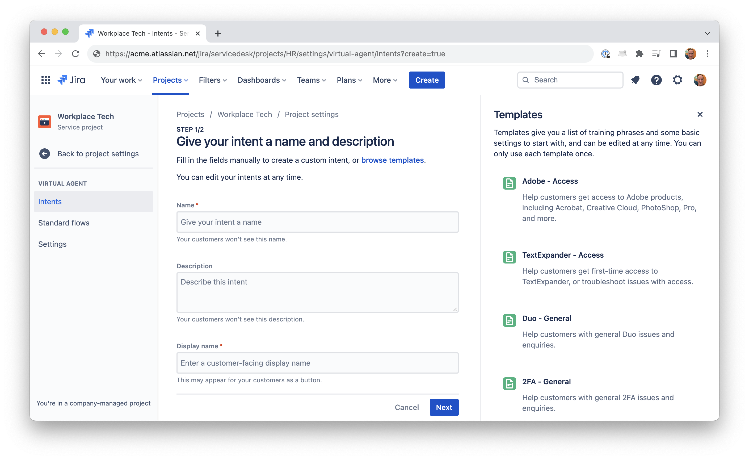
Task: Close the Templates panel
Action: [700, 114]
